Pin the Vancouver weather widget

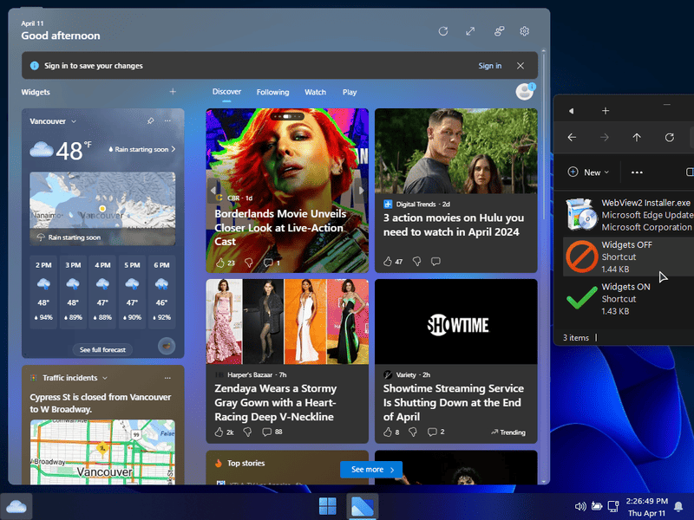(x=150, y=120)
